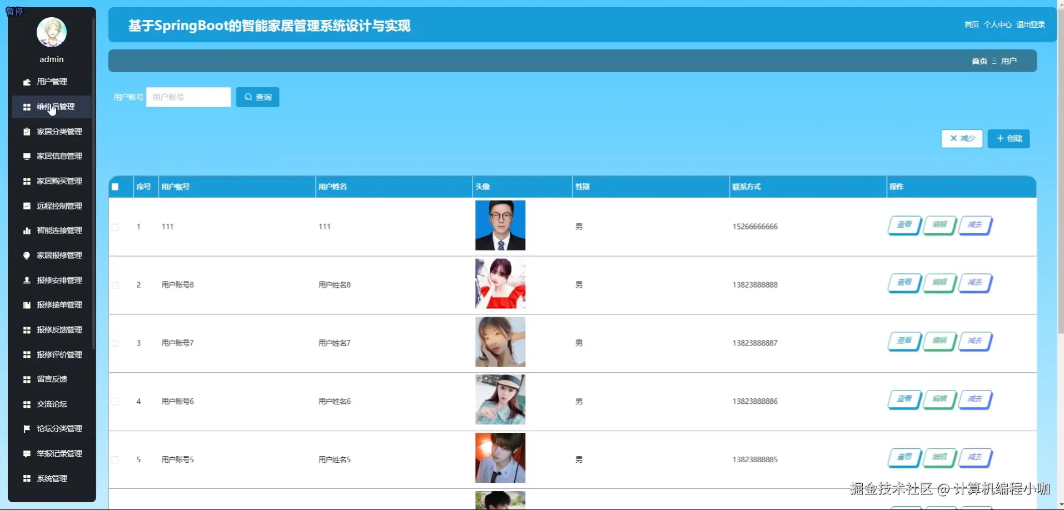Click phone number 15266666666
Viewport: 1064px width, 510px height.
point(755,227)
